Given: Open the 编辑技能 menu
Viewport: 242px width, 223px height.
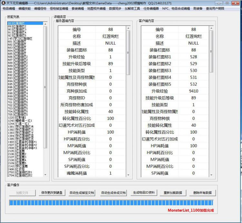Looking at the screenshot, I should coord(25,9).
